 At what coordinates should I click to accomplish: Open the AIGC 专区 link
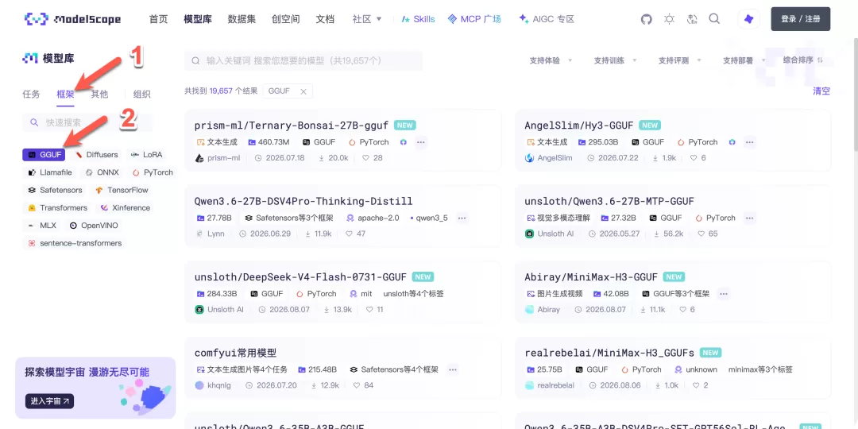(547, 19)
